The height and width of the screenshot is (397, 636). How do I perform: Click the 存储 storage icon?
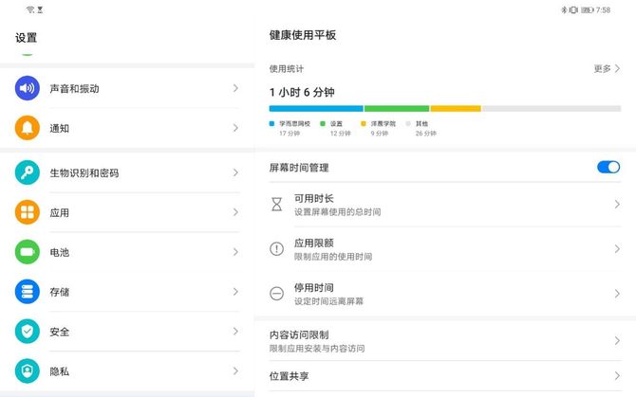[28, 292]
